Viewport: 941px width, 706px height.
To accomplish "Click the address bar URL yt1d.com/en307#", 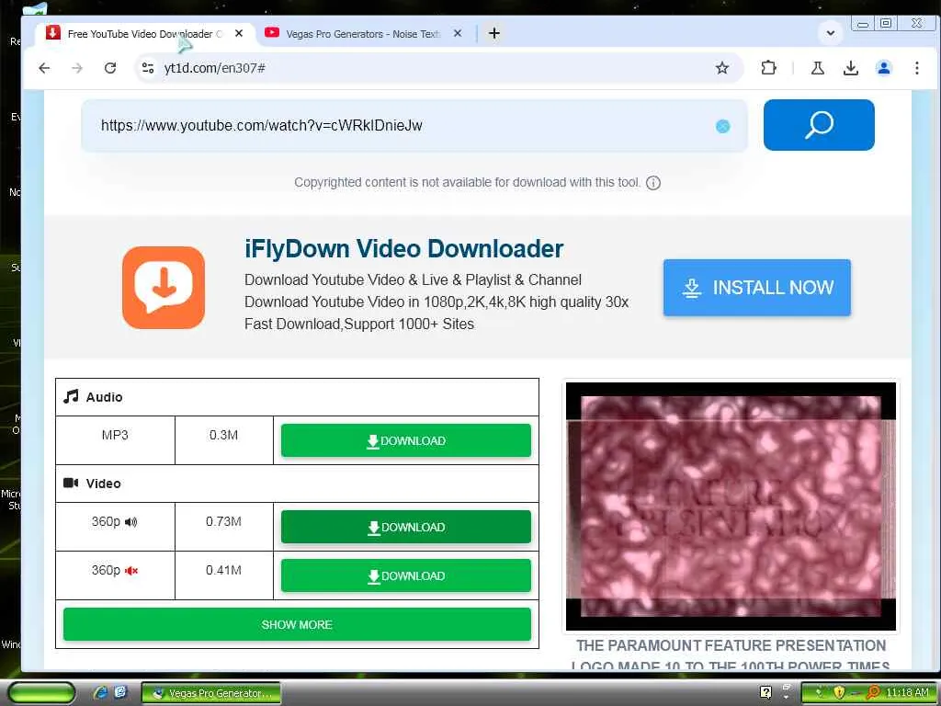I will tap(214, 68).
